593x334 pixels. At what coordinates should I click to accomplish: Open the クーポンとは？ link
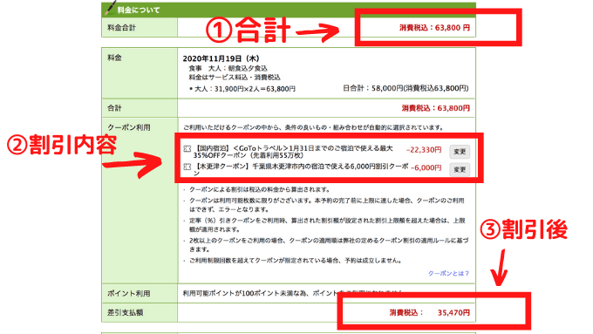(x=448, y=273)
